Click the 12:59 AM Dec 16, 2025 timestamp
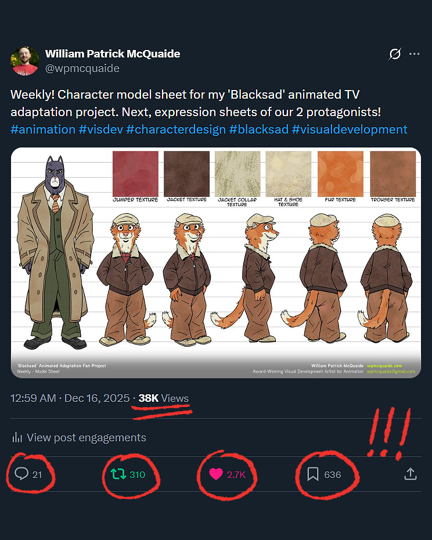 (x=70, y=398)
